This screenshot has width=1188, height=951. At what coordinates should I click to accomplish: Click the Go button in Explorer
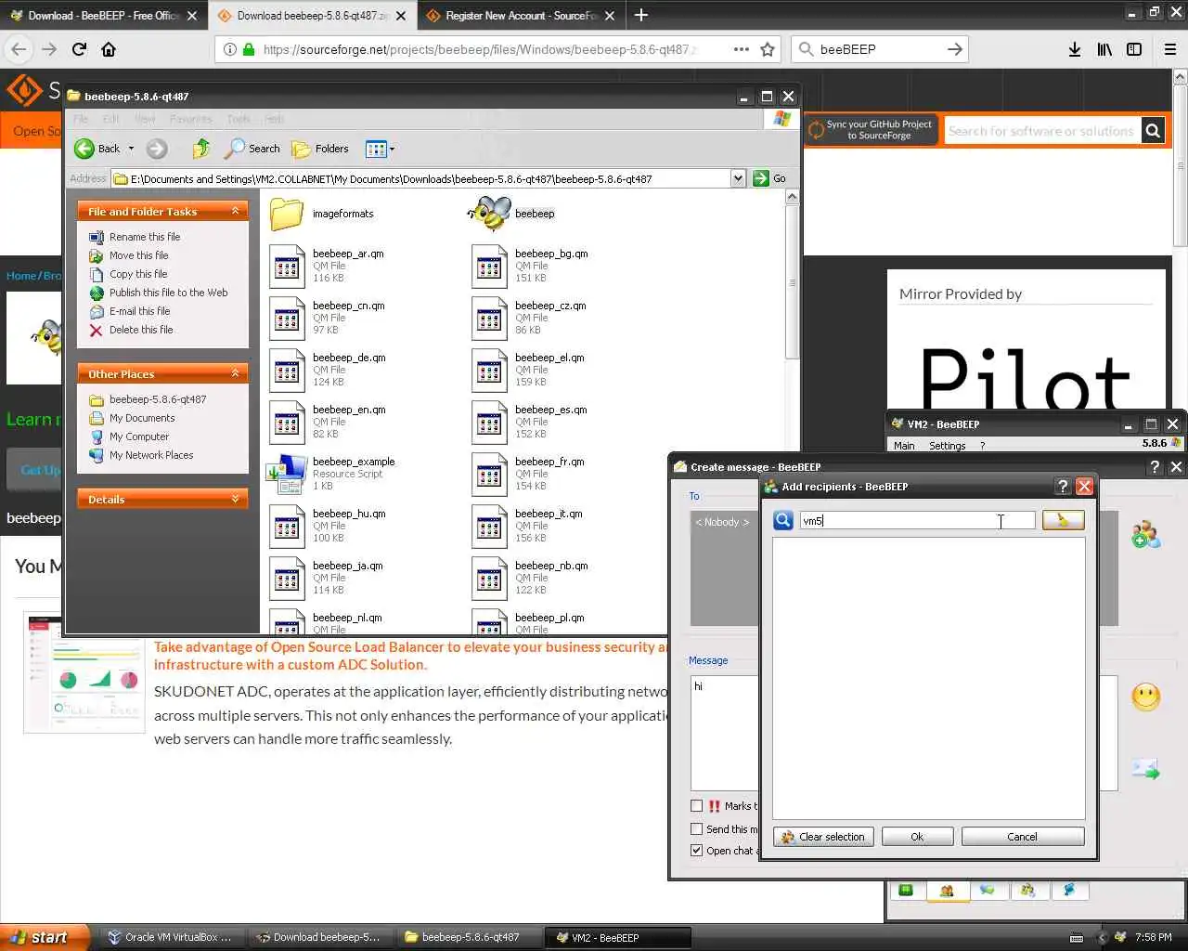tap(769, 178)
